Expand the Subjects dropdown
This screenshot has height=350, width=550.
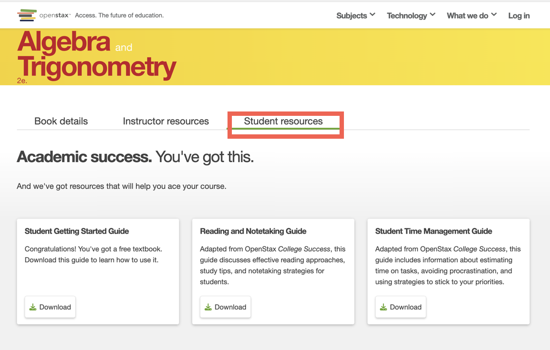(356, 15)
